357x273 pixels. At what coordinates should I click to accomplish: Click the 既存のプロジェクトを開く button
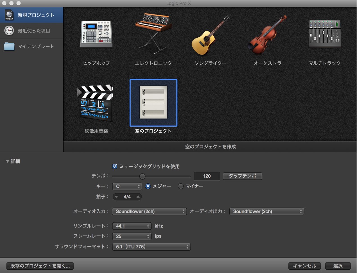pos(40,266)
